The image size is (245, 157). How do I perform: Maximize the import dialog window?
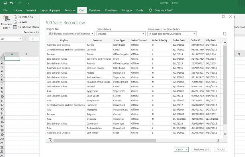pyautogui.click(x=223, y=16)
